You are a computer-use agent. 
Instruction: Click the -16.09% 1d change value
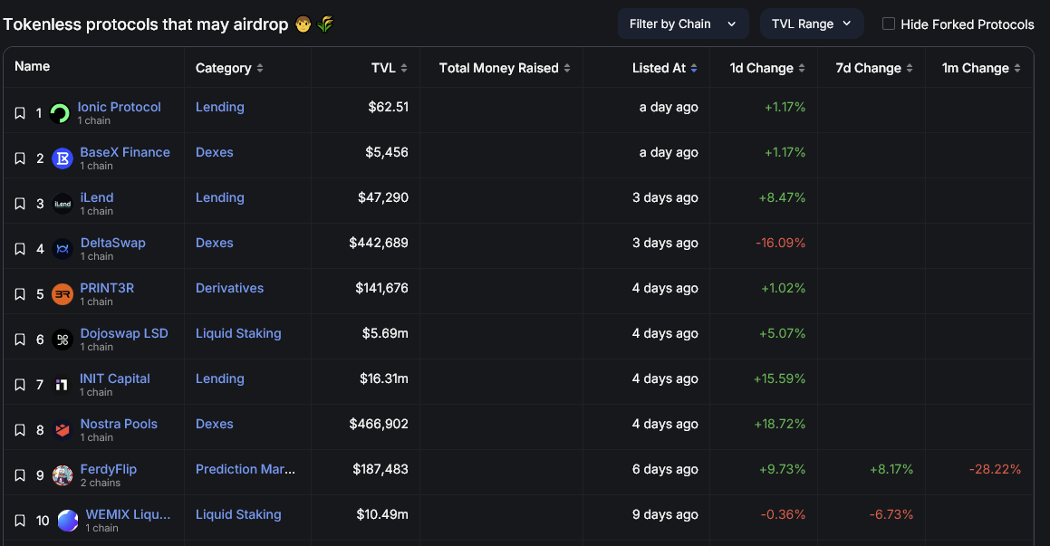[780, 243]
